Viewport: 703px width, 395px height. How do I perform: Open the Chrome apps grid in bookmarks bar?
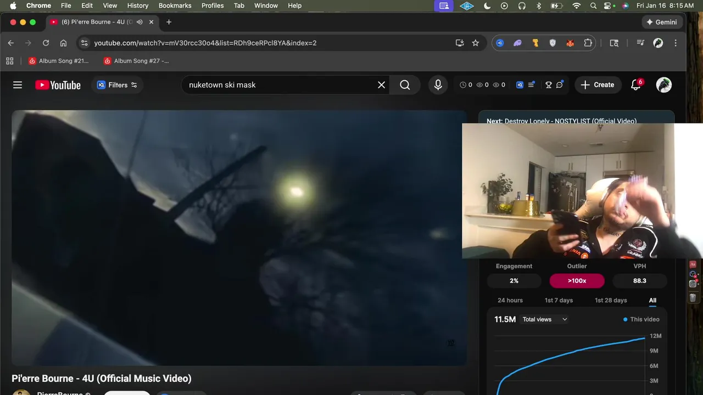click(x=9, y=61)
